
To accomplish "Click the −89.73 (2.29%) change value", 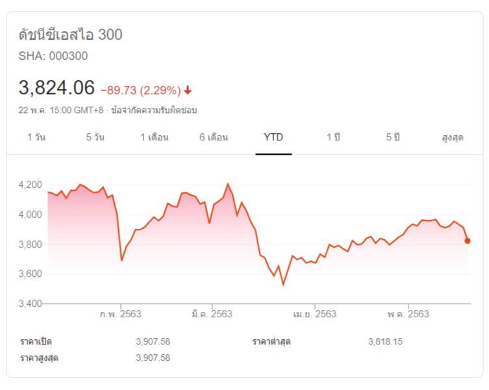I will click(x=140, y=90).
